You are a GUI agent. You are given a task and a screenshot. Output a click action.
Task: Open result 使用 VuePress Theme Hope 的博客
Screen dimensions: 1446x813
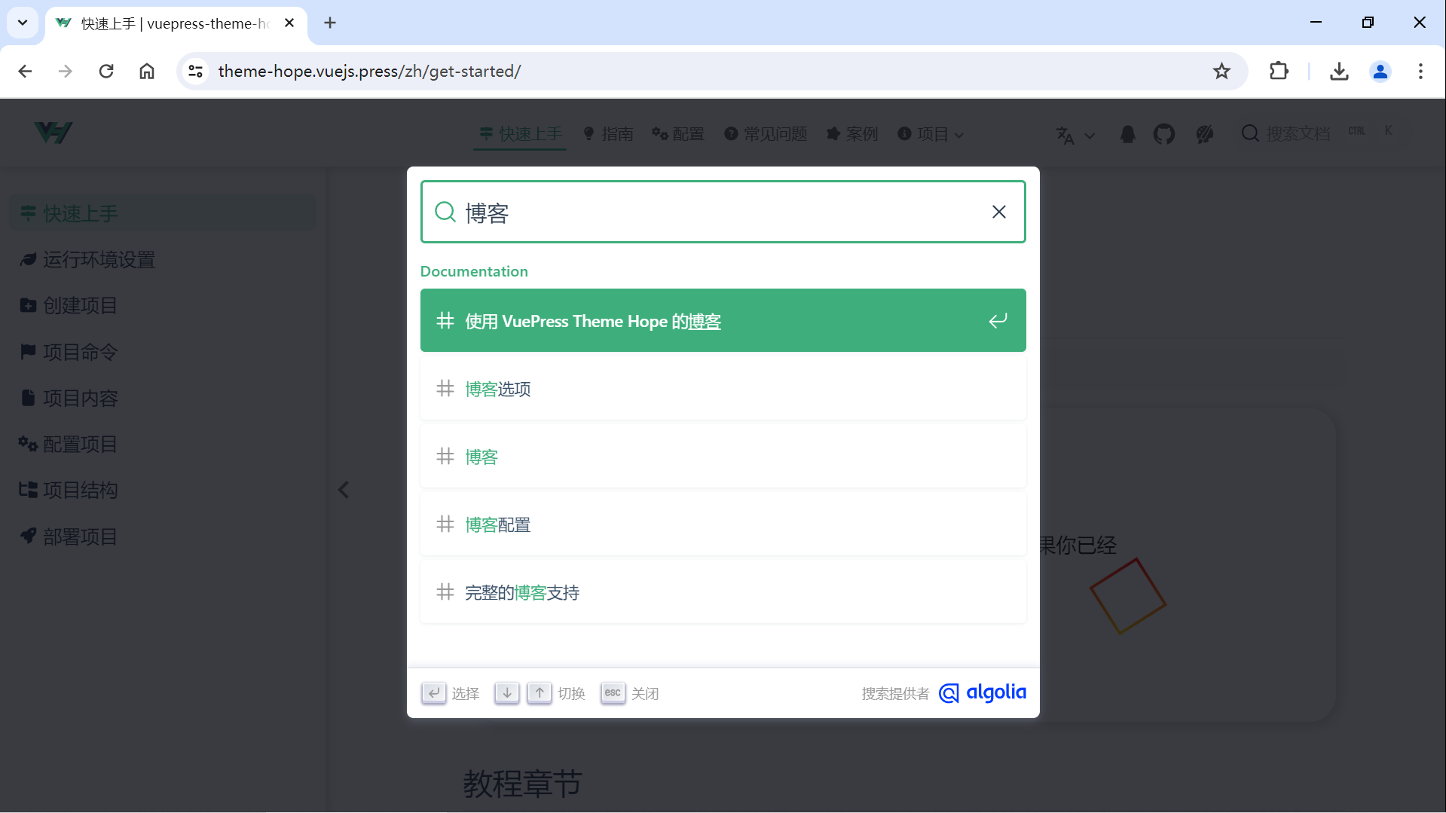(723, 320)
